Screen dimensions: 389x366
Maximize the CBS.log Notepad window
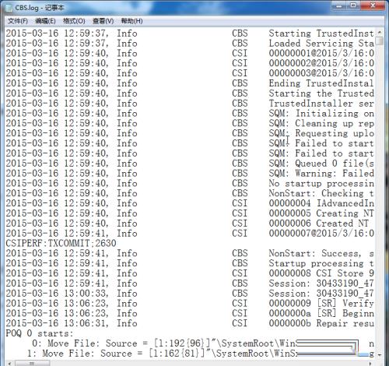(353, 5)
